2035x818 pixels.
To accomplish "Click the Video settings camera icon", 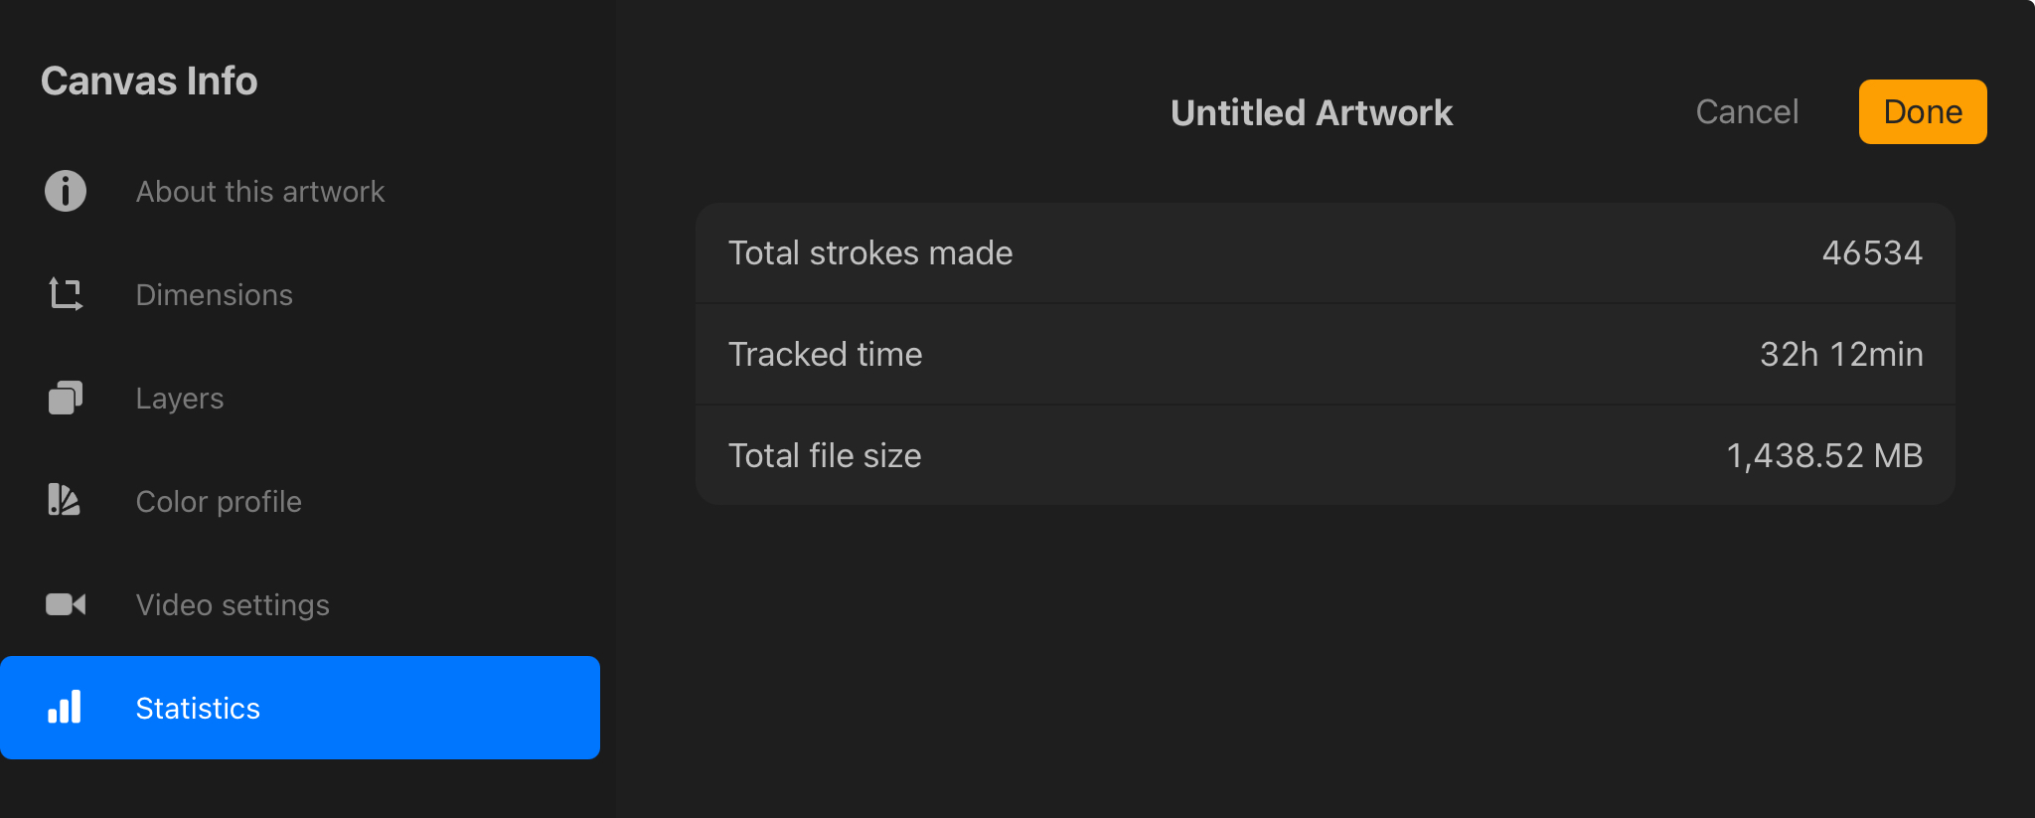I will coord(66,604).
